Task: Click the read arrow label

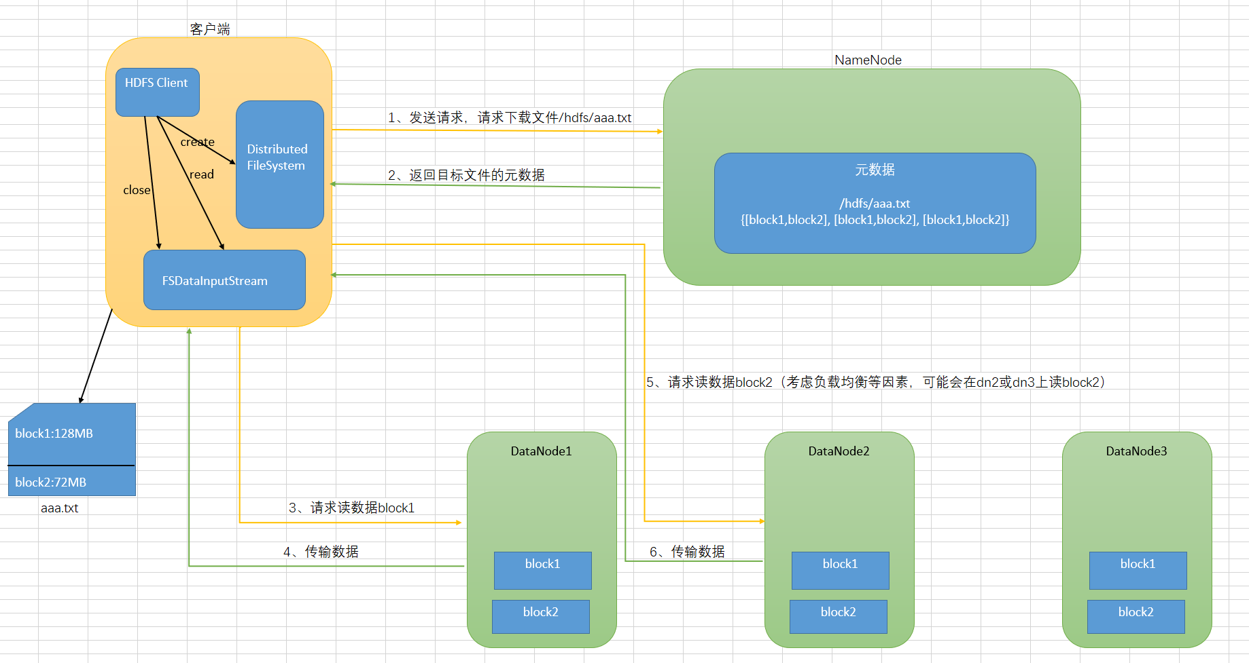Action: (x=202, y=174)
